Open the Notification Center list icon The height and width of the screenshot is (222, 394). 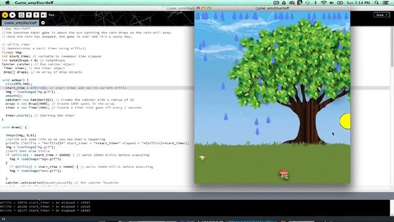[386, 2]
